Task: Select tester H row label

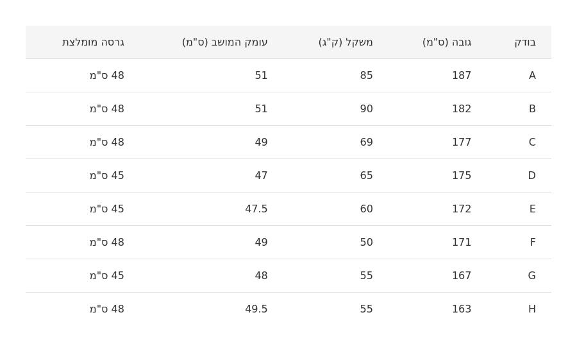Action: (x=531, y=309)
